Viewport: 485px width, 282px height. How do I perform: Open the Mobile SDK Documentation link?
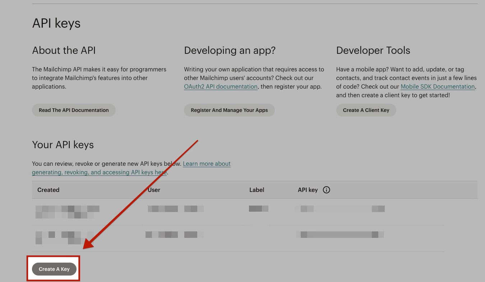pos(438,86)
